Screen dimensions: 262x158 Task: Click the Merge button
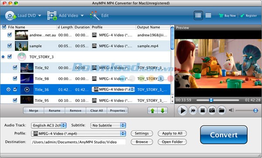tap(34, 111)
